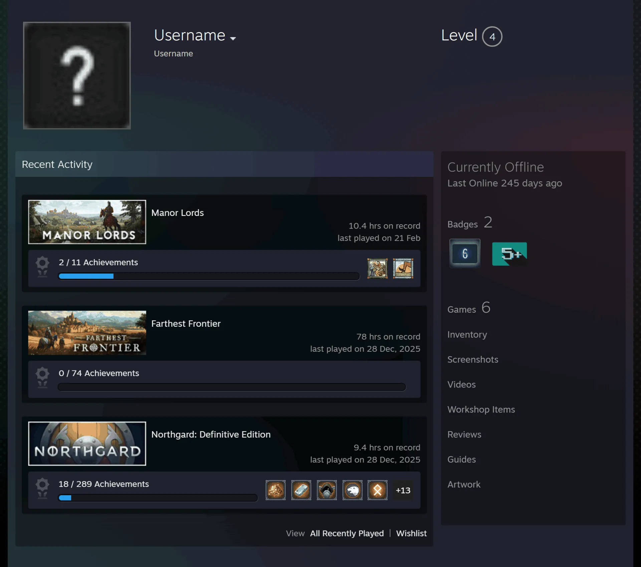Open Workshop Items from sidebar

[481, 409]
